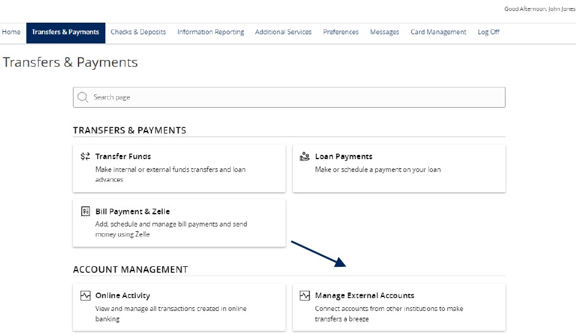Click the Loan Payments hand icon
The image size is (576, 333).
coord(305,157)
